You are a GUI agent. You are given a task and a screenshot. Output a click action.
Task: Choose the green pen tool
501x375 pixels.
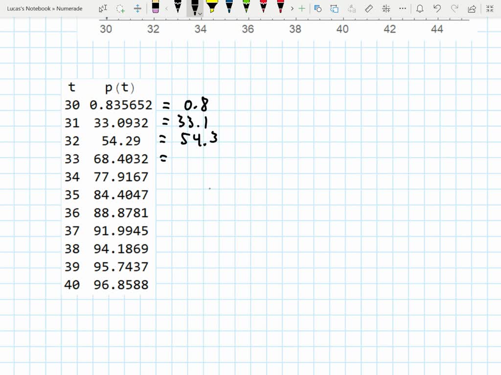coord(246,8)
